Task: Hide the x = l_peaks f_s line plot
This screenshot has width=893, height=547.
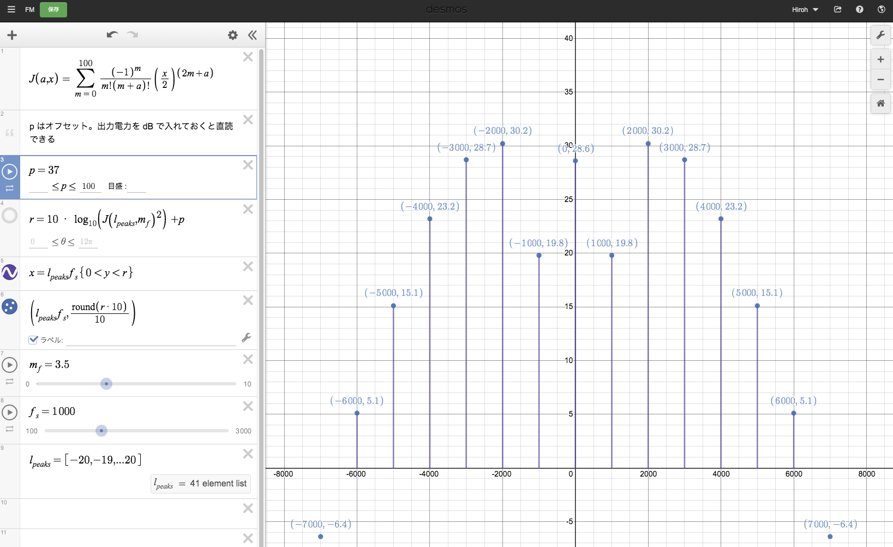Action: [x=10, y=272]
